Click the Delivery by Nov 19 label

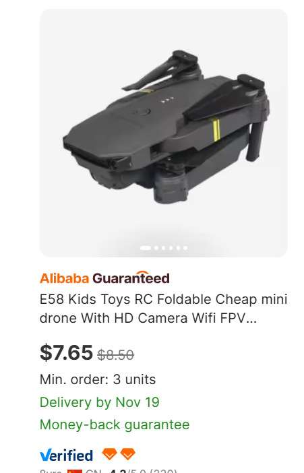click(100, 402)
